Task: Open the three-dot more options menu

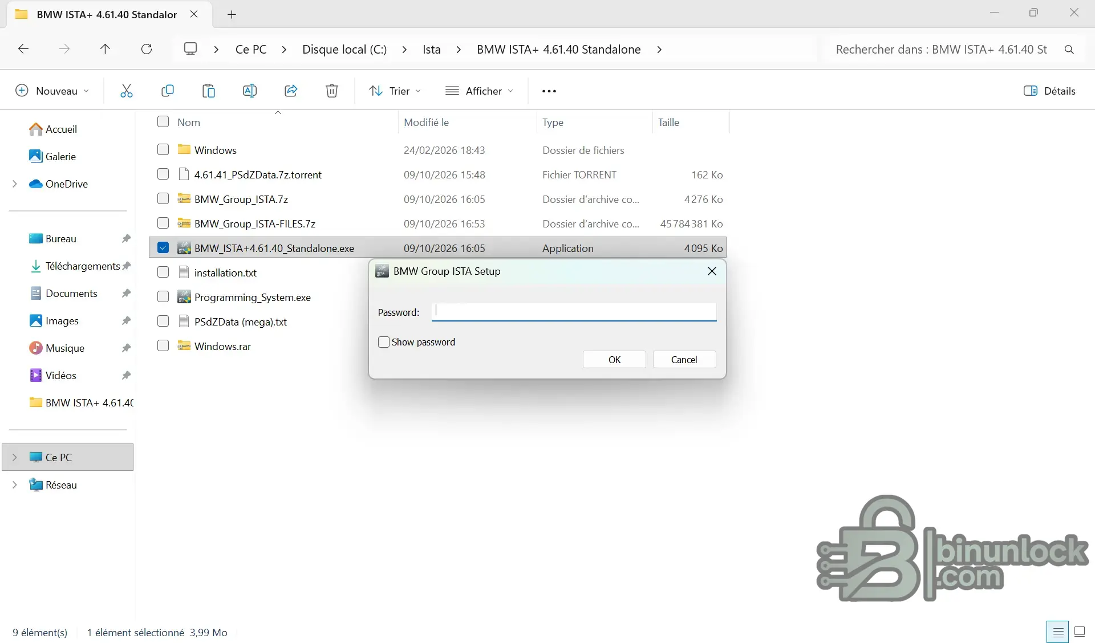Action: tap(549, 91)
